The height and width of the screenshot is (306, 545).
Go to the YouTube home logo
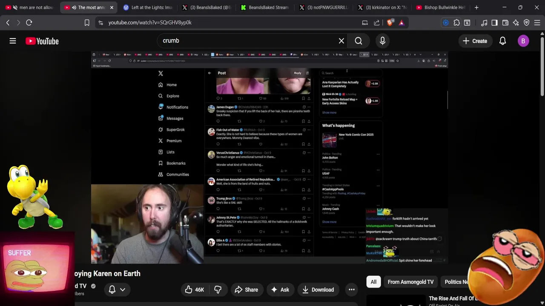pos(42,41)
